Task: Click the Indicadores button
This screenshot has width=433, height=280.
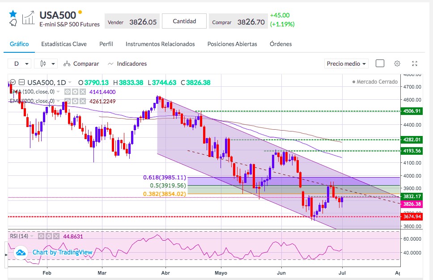Action: (127, 64)
